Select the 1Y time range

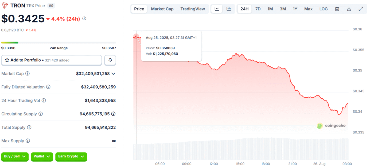(x=295, y=9)
